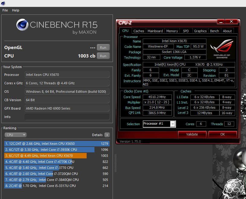246x199 pixels.
Task: Click the Level 3 cache value 12 MBytes
Action: pos(205,113)
